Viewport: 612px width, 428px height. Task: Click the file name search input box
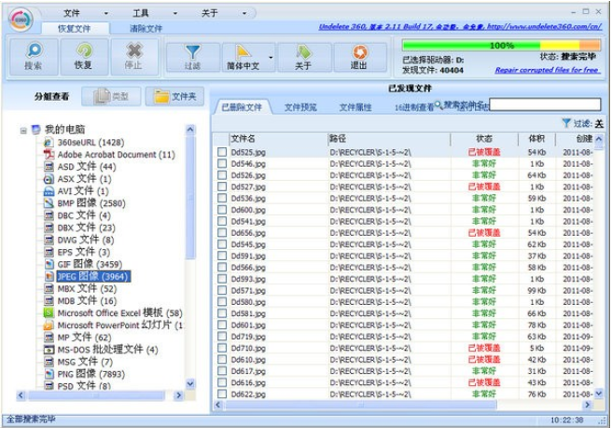[545, 104]
